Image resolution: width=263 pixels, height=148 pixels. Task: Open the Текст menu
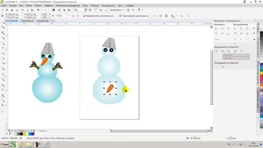click(x=85, y=5)
